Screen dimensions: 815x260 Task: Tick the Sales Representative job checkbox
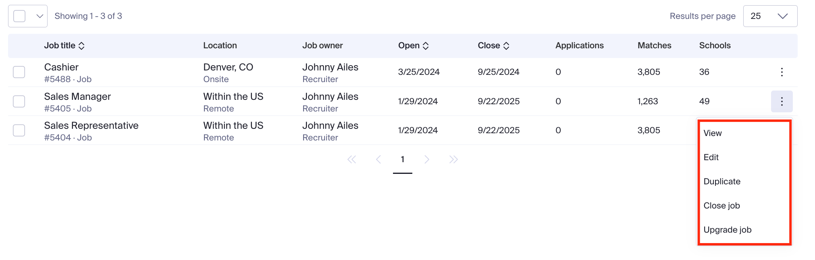(x=19, y=130)
